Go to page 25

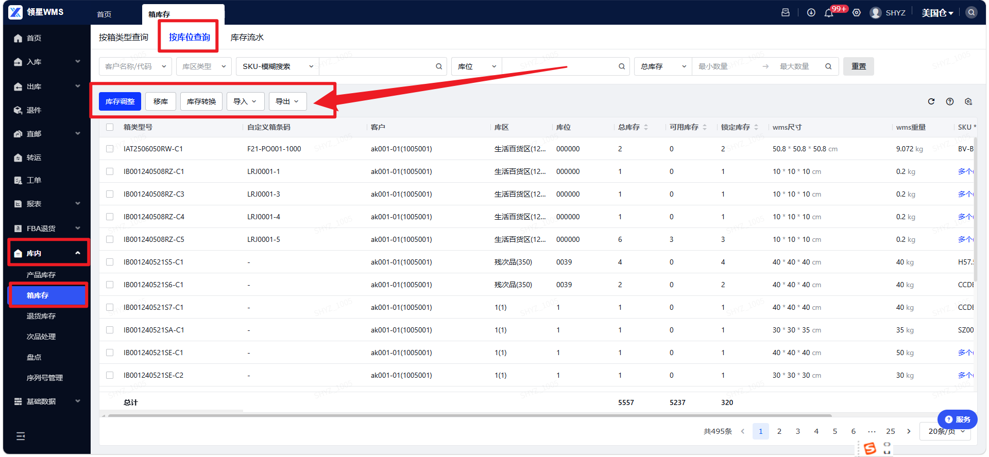tap(891, 431)
